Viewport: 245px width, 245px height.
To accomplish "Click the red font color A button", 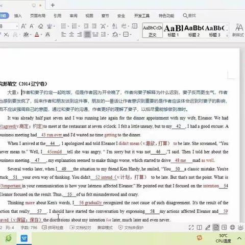I will click(37, 35).
